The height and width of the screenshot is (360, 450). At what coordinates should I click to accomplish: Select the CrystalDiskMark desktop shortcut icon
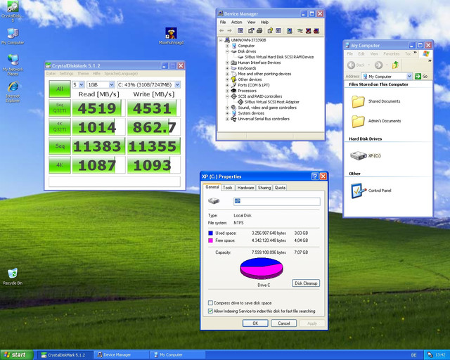point(13,6)
